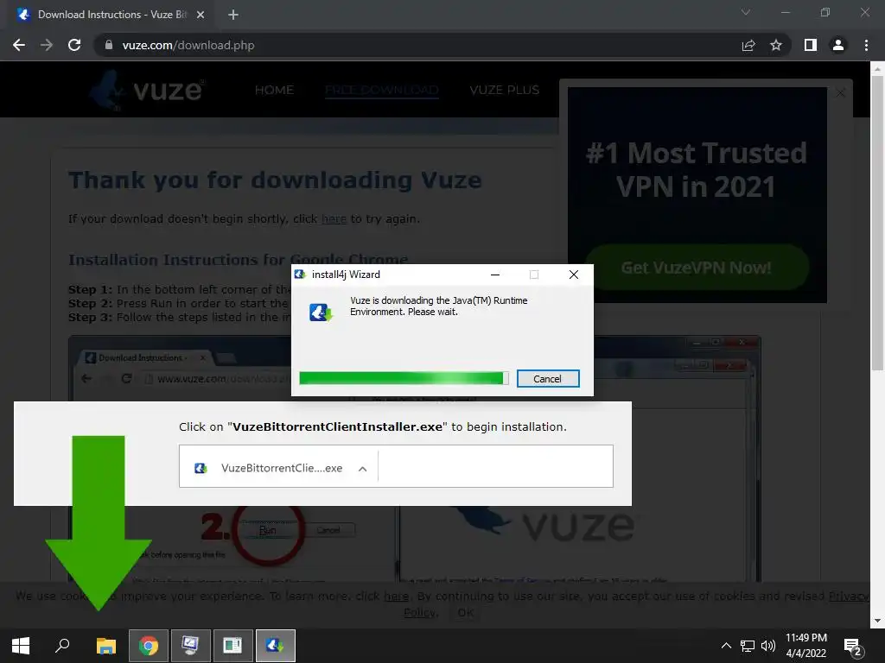Click the cookie notice 'here' link
885x663 pixels.
(x=396, y=597)
